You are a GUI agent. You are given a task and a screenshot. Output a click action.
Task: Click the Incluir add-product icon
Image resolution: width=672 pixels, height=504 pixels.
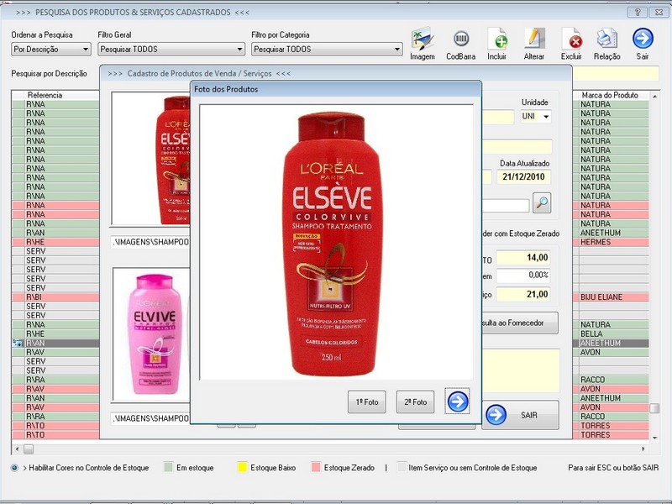[497, 39]
